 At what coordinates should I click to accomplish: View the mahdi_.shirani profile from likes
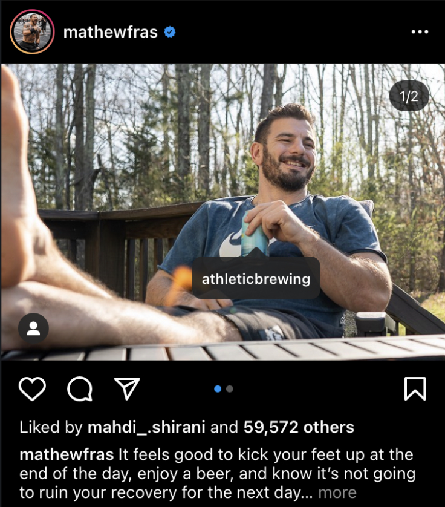click(146, 427)
